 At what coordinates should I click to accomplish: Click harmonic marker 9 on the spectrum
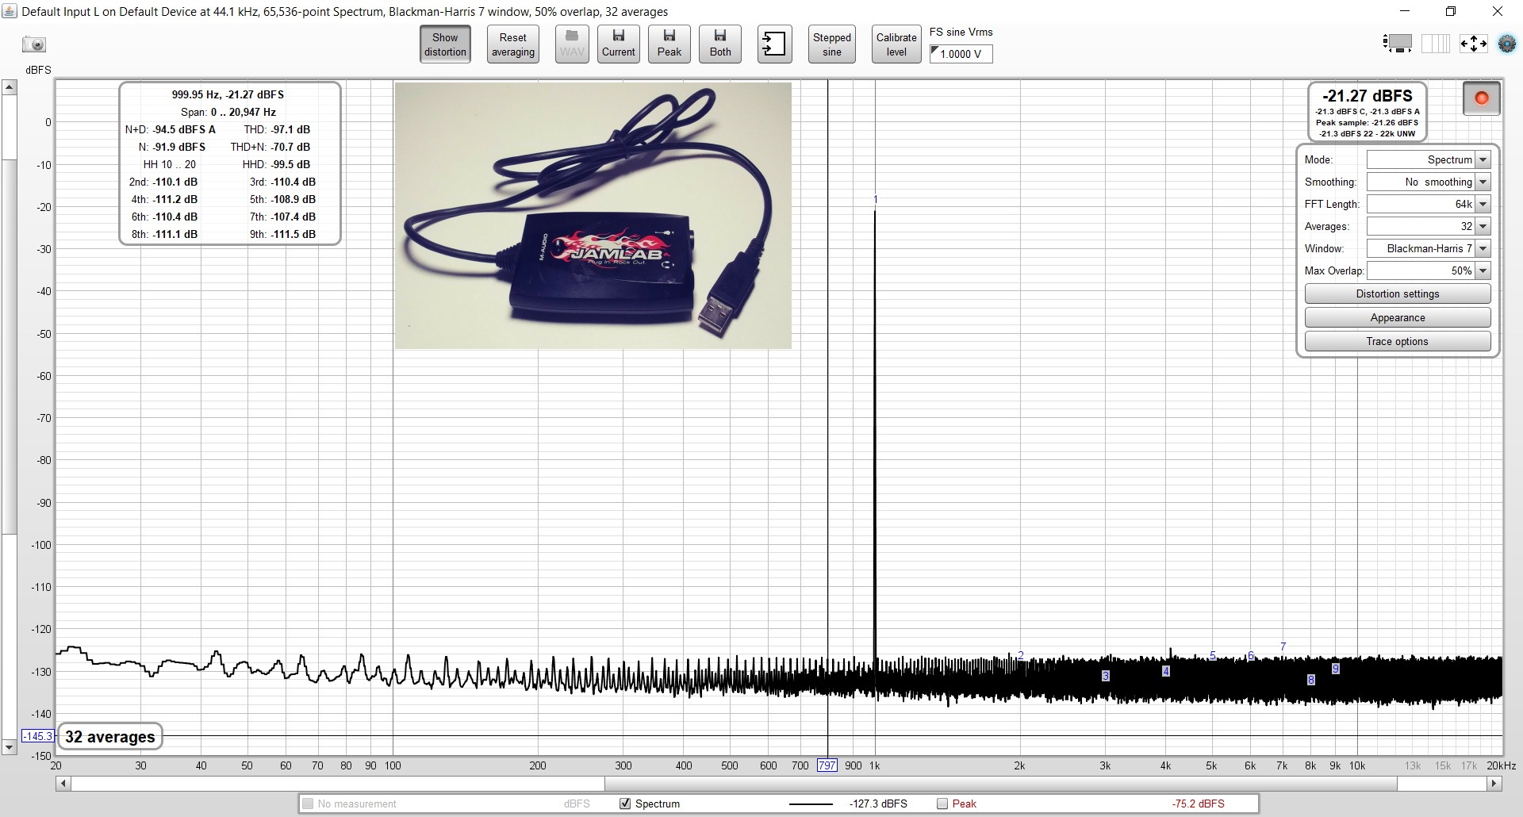click(1335, 669)
